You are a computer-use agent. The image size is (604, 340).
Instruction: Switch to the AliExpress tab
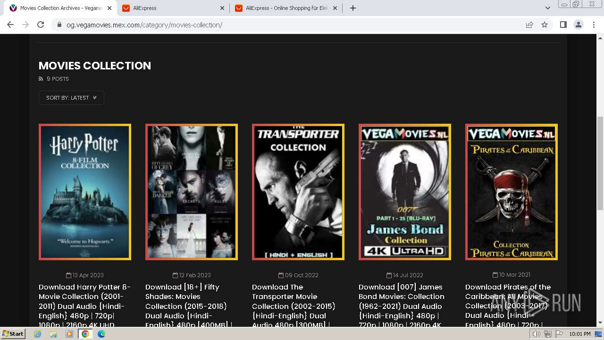[173, 8]
